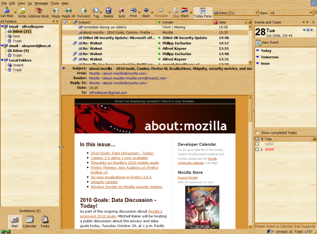Image resolution: width=317 pixels, height=234 pixels.
Task: Check the Hello! task checkbox
Action: 257,144
